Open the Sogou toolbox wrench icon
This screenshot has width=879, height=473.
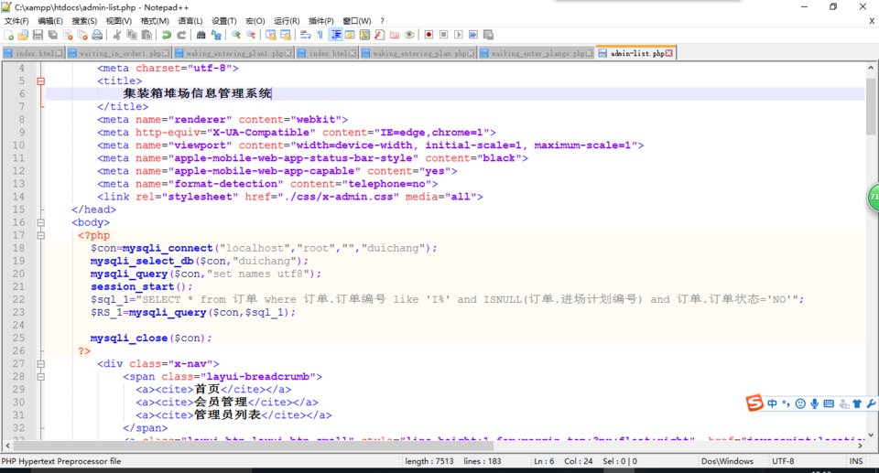871,403
